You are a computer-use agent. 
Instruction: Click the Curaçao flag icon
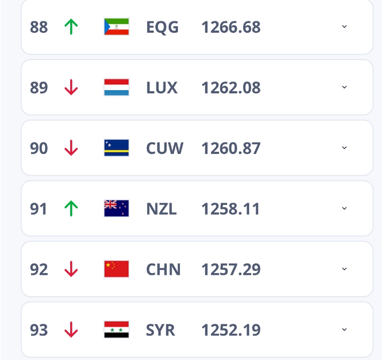(x=116, y=148)
